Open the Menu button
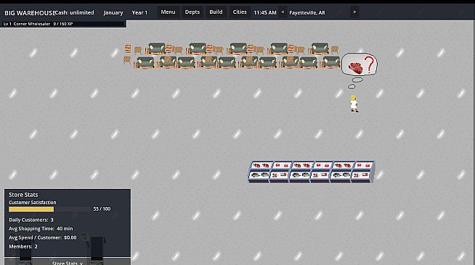The width and height of the screenshot is (475, 265). click(168, 12)
